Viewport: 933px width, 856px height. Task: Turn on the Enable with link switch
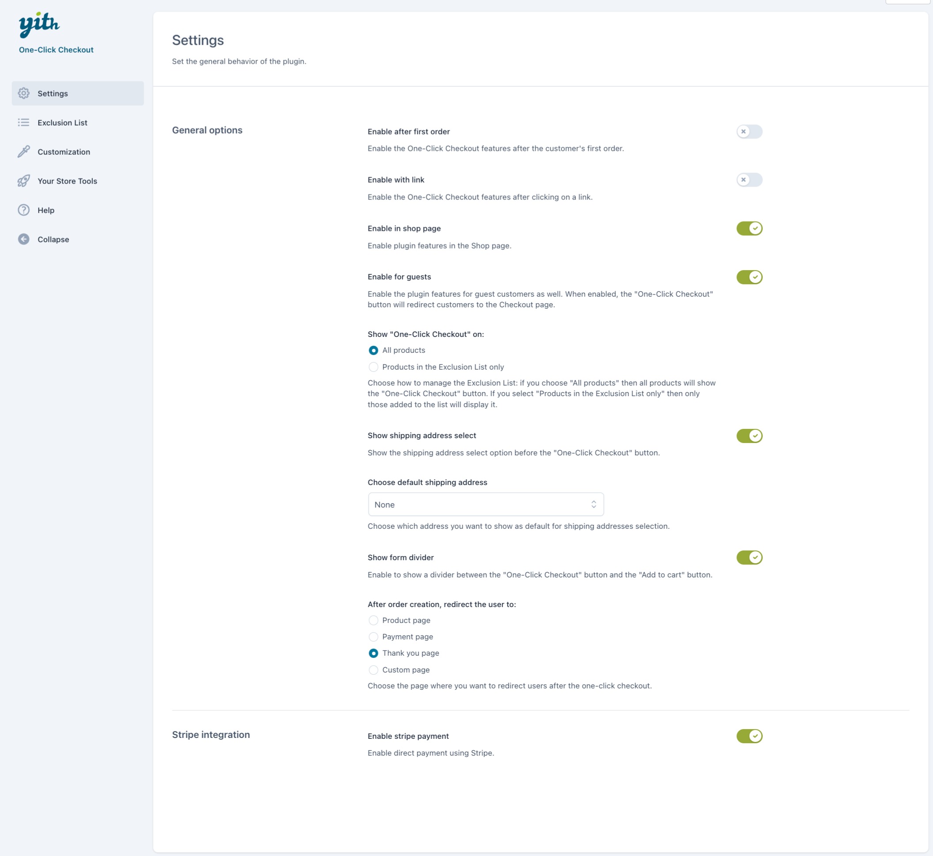(x=749, y=180)
